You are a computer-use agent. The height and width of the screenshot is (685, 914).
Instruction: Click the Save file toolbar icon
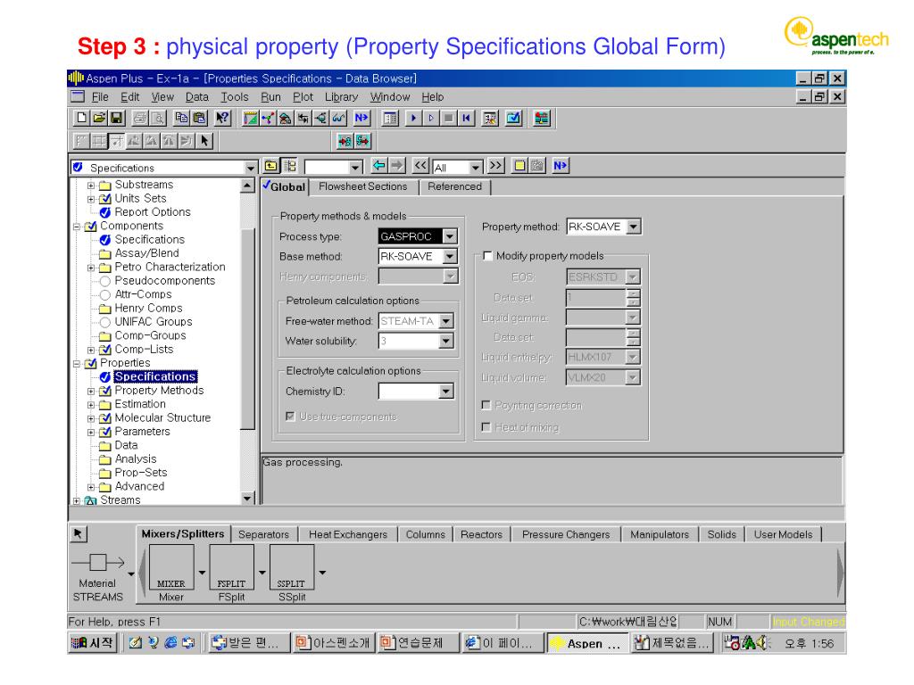pos(116,118)
